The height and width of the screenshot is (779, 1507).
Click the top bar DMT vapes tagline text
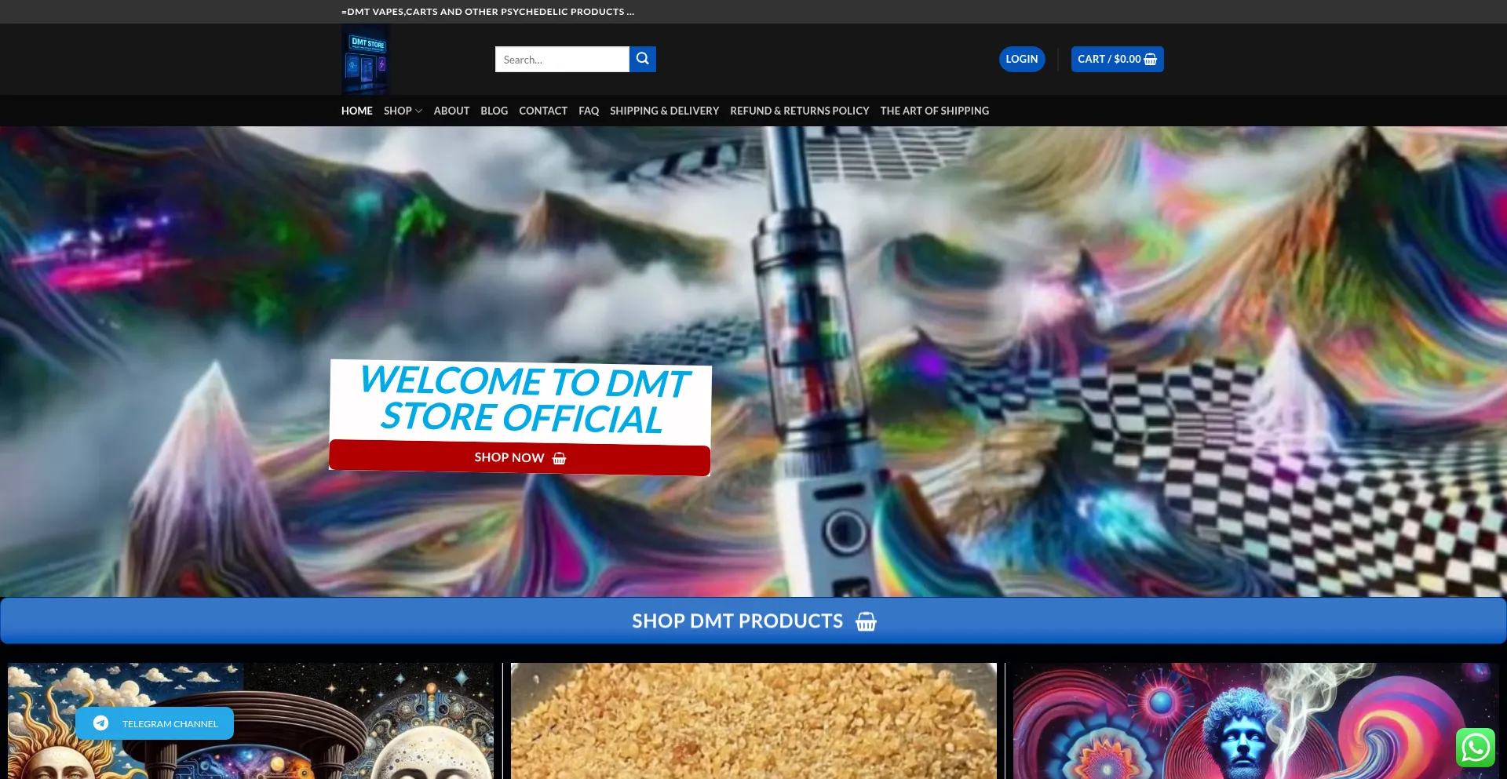click(487, 12)
